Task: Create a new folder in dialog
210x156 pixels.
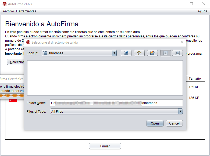Action: 152,53
